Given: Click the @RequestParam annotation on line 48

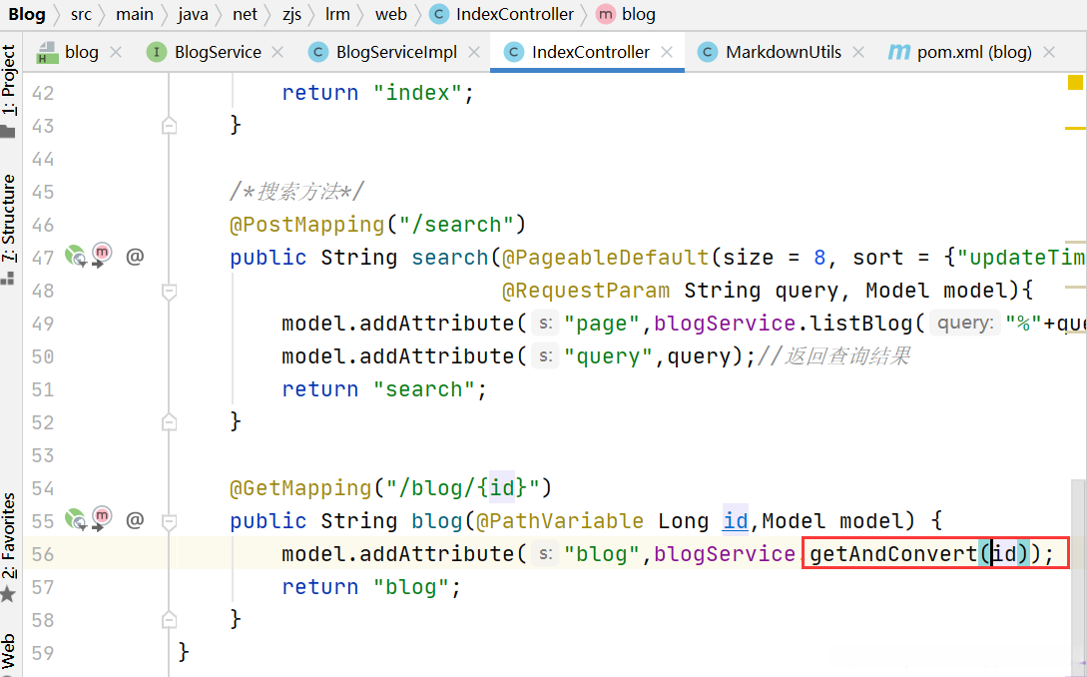Looking at the screenshot, I should click(586, 291).
